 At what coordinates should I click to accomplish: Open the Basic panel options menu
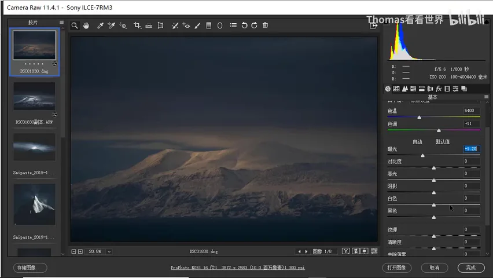[487, 97]
